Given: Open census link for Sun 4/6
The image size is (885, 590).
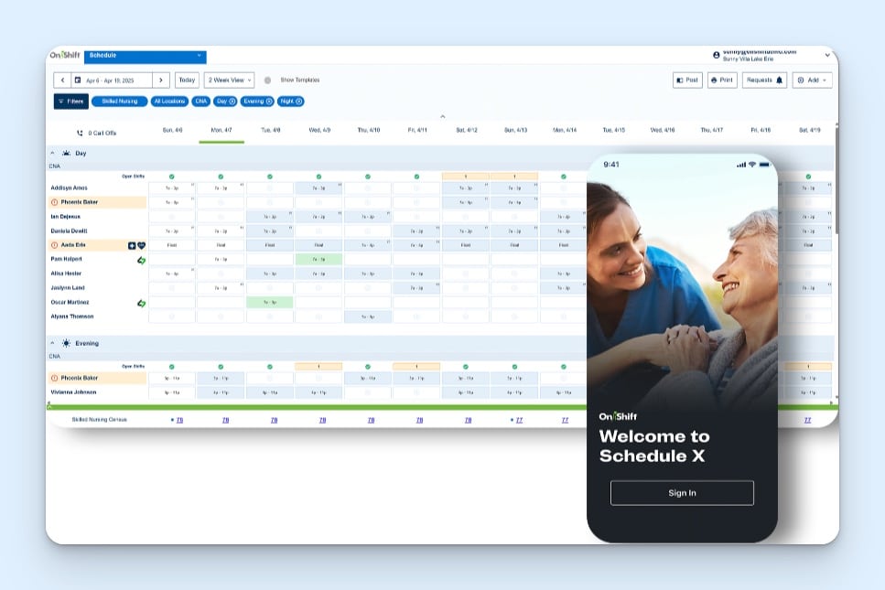Looking at the screenshot, I should [179, 420].
